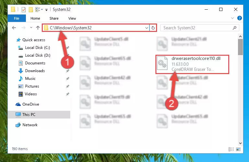The image size is (249, 162).
Task: Switch to the Share ribbon tab
Action: (54, 18)
